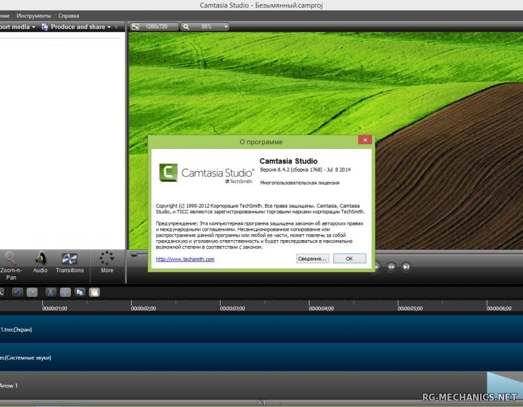Viewport: 523px width, 407px height.
Task: Open the 1280x720 editing dimensions button
Action: coord(152,27)
